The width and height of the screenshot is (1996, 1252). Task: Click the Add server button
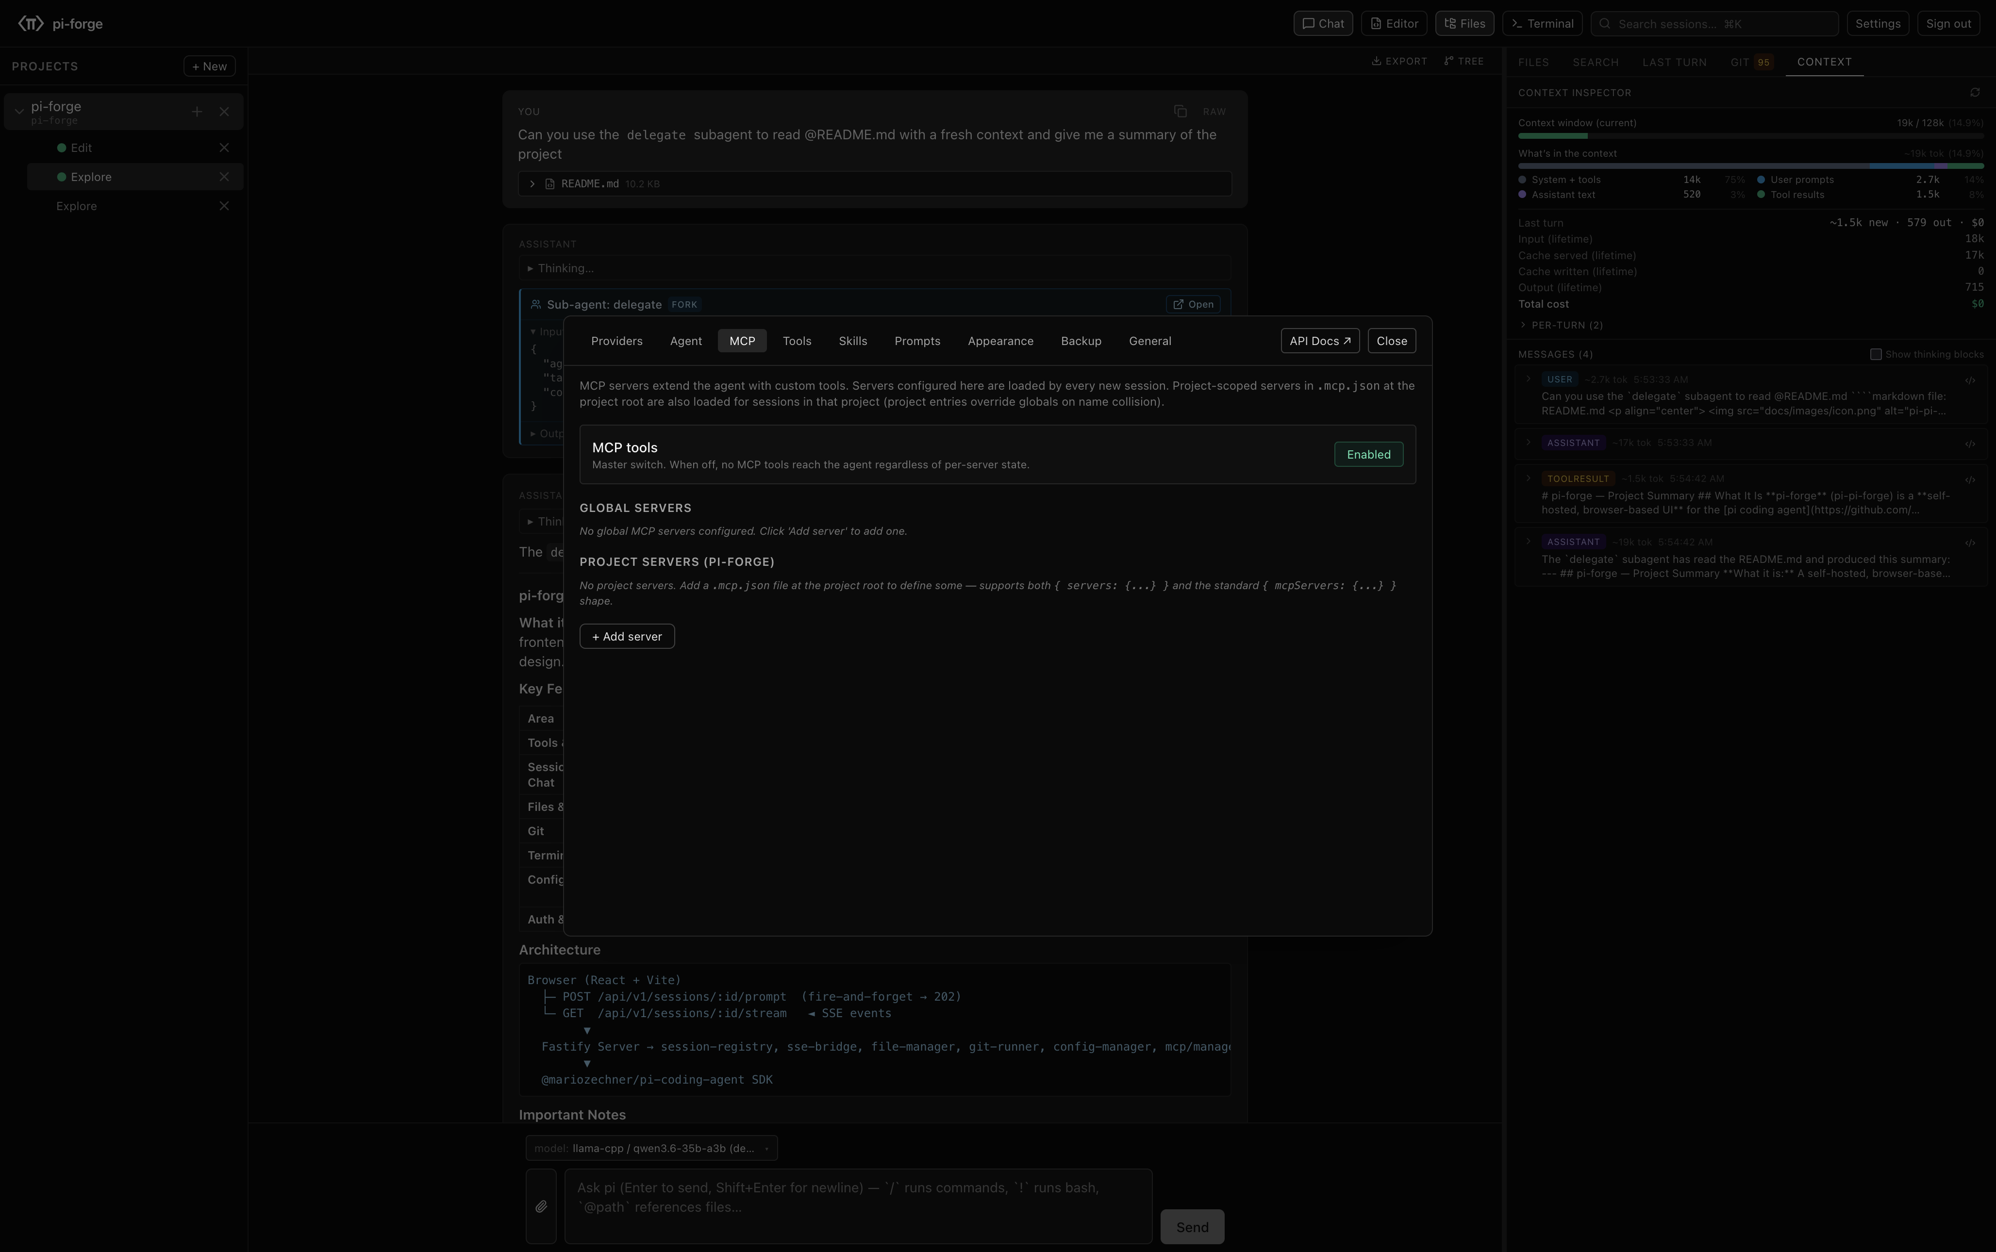(627, 637)
